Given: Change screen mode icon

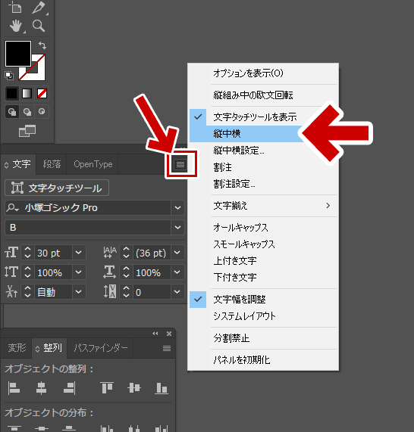Looking at the screenshot, I should coord(27,131).
